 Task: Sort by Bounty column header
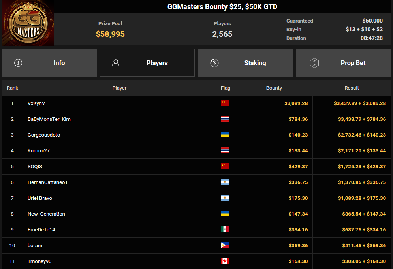click(274, 88)
